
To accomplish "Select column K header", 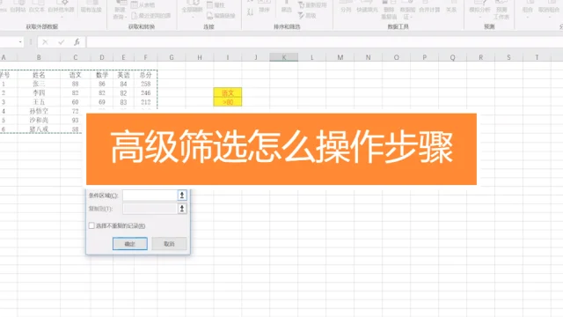I will tap(283, 57).
